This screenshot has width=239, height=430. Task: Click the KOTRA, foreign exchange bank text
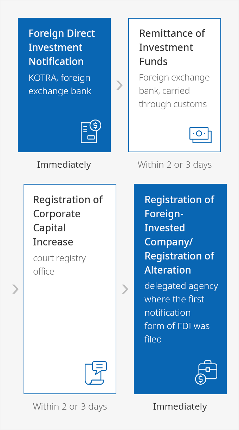(x=60, y=84)
